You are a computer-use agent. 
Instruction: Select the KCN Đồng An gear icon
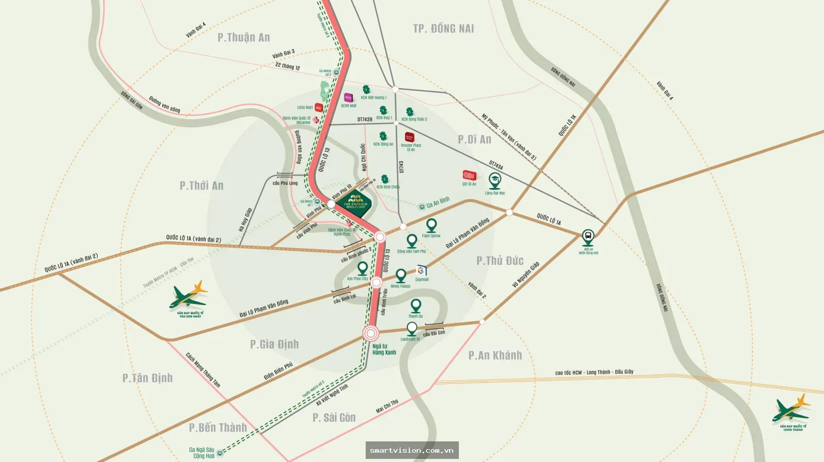click(x=383, y=136)
